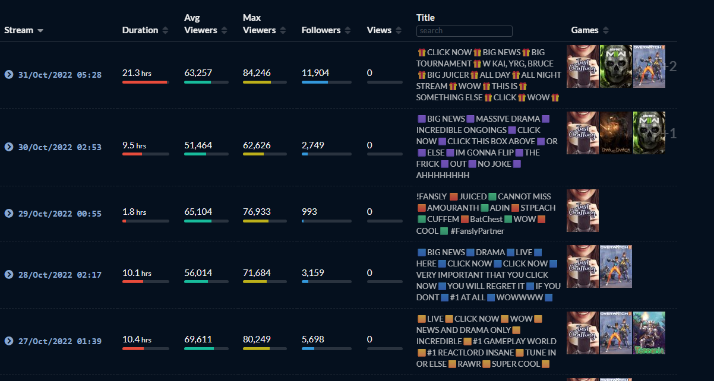The width and height of the screenshot is (714, 381).
Task: Click Just Chatting thumbnail in 31/Oct row
Action: click(x=582, y=66)
